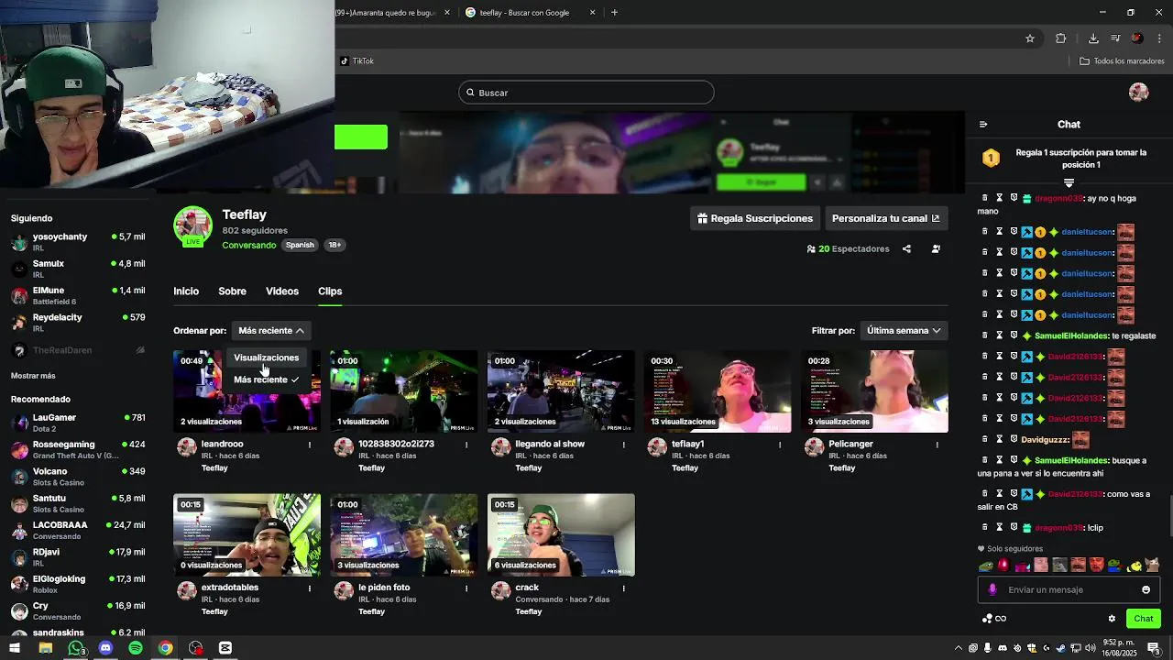Image resolution: width=1173 pixels, height=660 pixels.
Task: Open the options menu for llegando al show clip
Action: click(x=624, y=445)
